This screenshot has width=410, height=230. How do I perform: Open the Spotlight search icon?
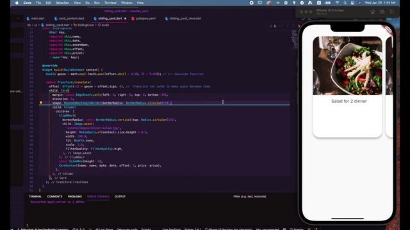pos(345,3)
